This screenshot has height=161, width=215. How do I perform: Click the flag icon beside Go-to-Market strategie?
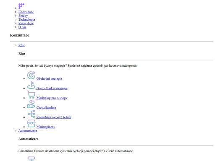(31, 85)
